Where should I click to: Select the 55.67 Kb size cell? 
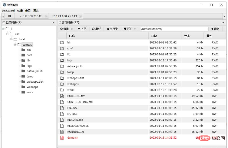pos(197,108)
